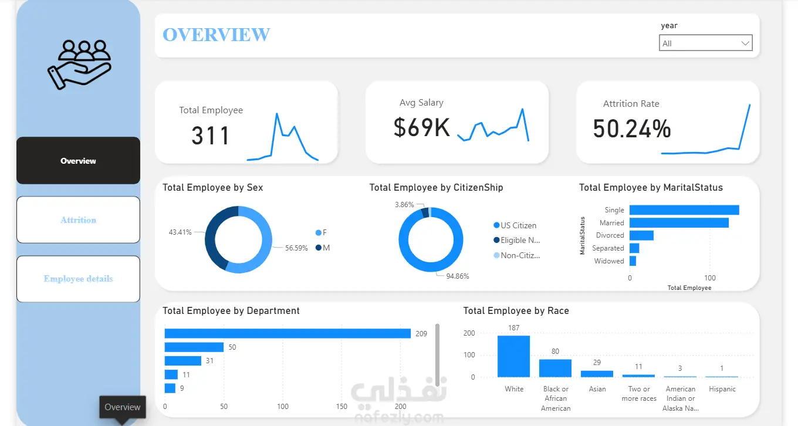Screen dimensions: 798x426
Task: Click the department bar labeled 11
Action: pyautogui.click(x=171, y=374)
